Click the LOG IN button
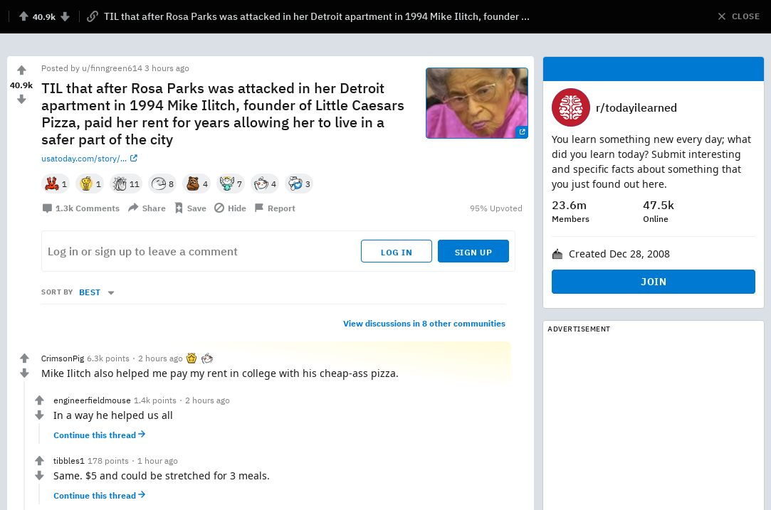This screenshot has height=510, width=771. coord(397,252)
